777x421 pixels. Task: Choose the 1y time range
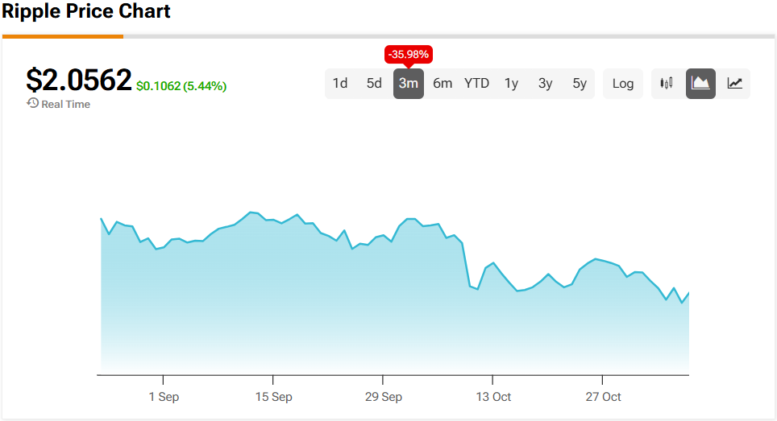pos(511,84)
